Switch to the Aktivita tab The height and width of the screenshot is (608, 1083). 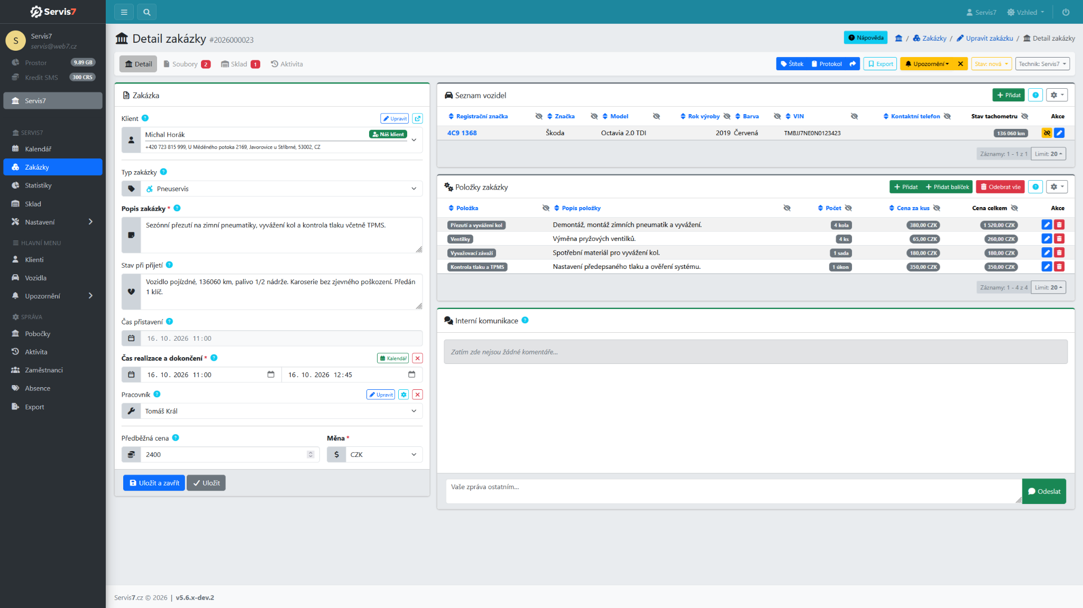(287, 64)
